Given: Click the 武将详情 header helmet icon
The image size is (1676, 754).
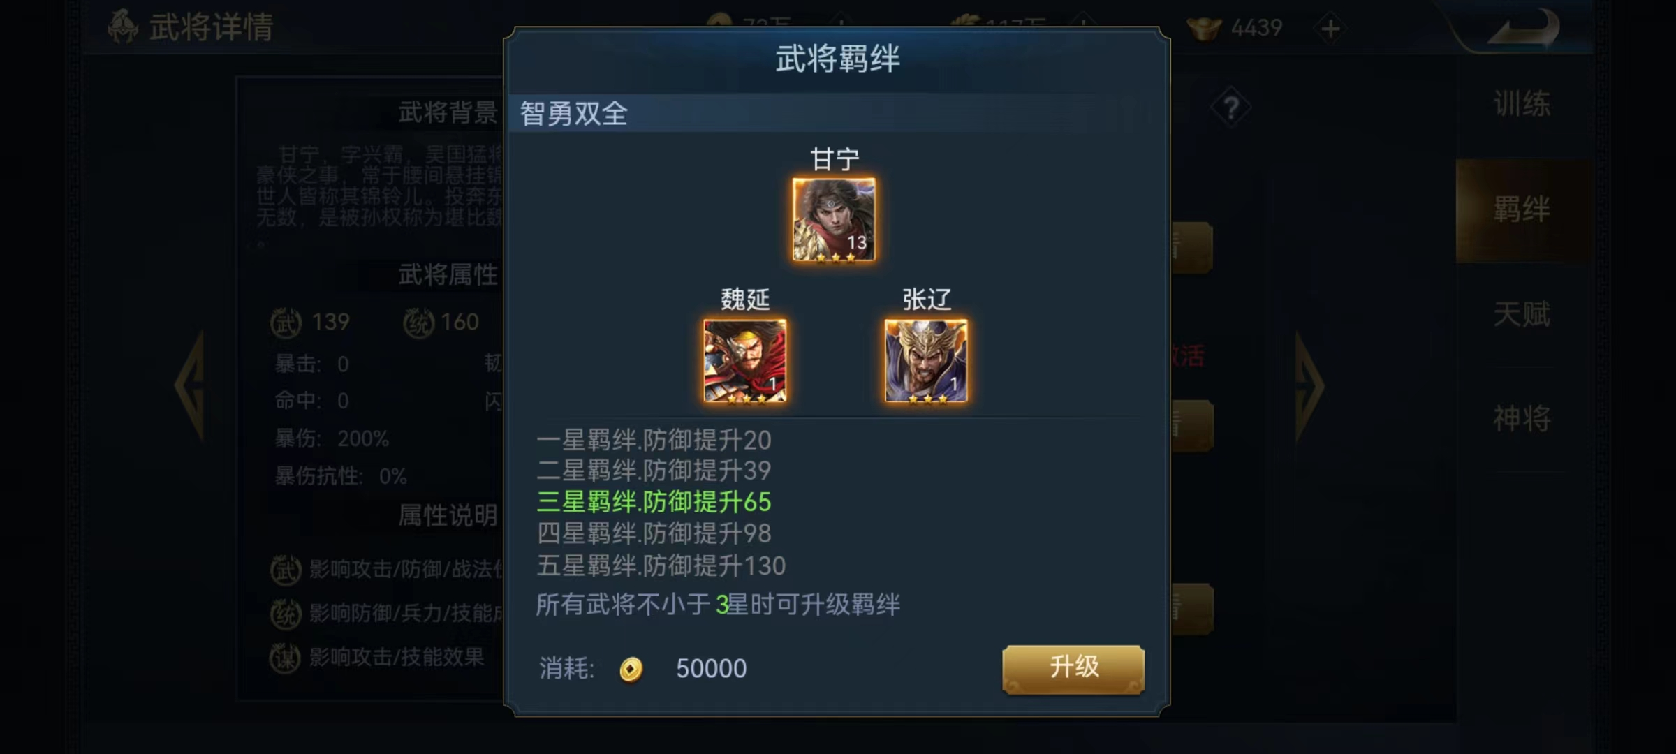Looking at the screenshot, I should point(123,27).
